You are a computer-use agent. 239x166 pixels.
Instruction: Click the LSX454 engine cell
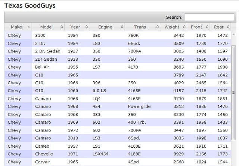[101, 154]
